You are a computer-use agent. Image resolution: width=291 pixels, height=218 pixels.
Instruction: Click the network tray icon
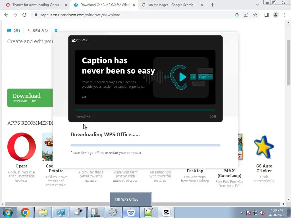[x=255, y=213]
